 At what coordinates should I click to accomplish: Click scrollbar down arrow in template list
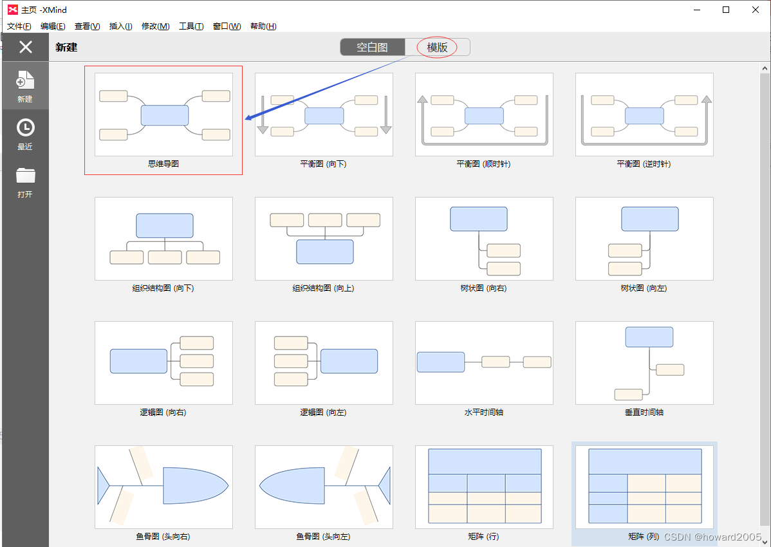pyautogui.click(x=765, y=542)
